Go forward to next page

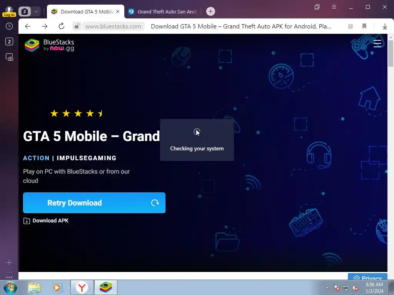click(x=45, y=26)
